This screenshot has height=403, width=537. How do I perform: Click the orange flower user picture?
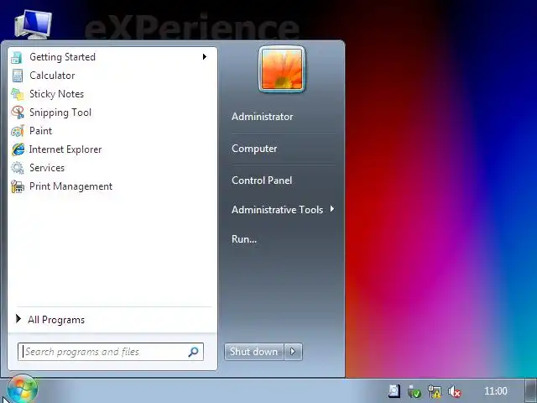click(282, 69)
